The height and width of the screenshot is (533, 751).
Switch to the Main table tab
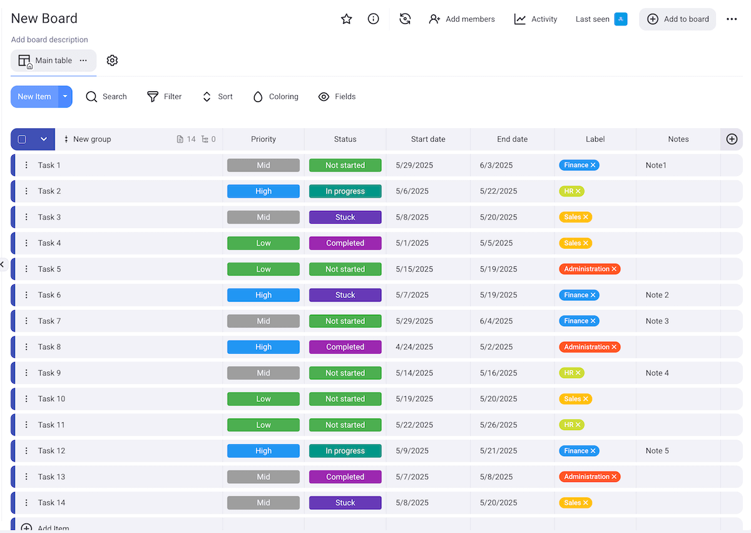pyautogui.click(x=53, y=60)
